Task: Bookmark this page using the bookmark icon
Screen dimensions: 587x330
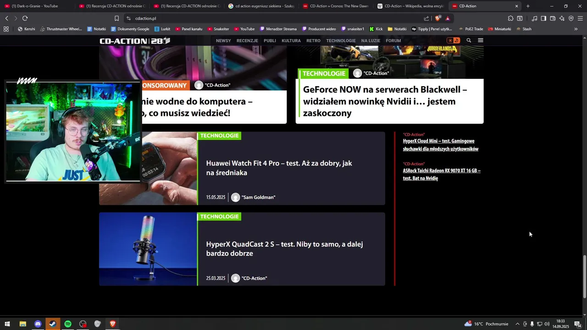Action: tap(116, 18)
